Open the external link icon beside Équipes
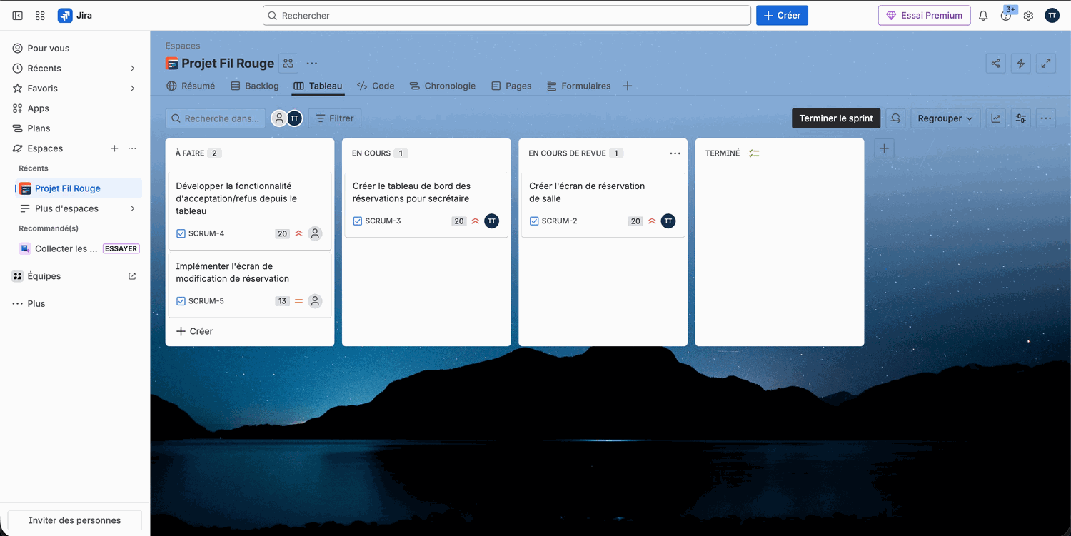1071x536 pixels. pyautogui.click(x=132, y=276)
